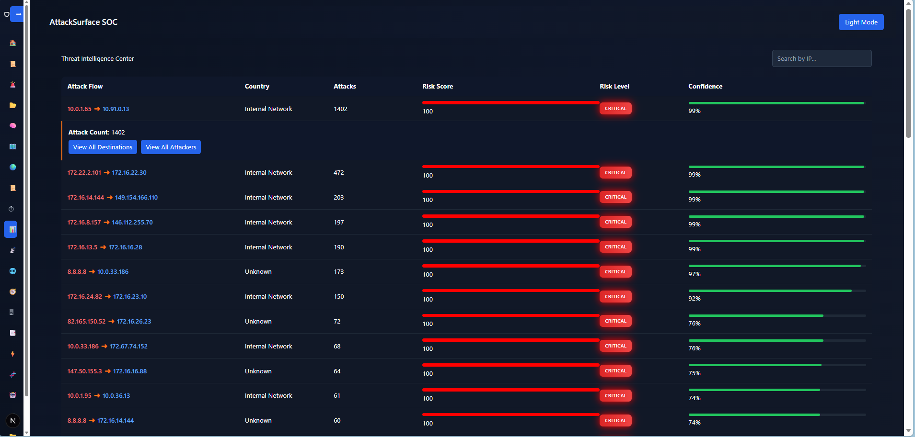Click the Attack Count: 1402 label
This screenshot has width=915, height=437.
96,133
